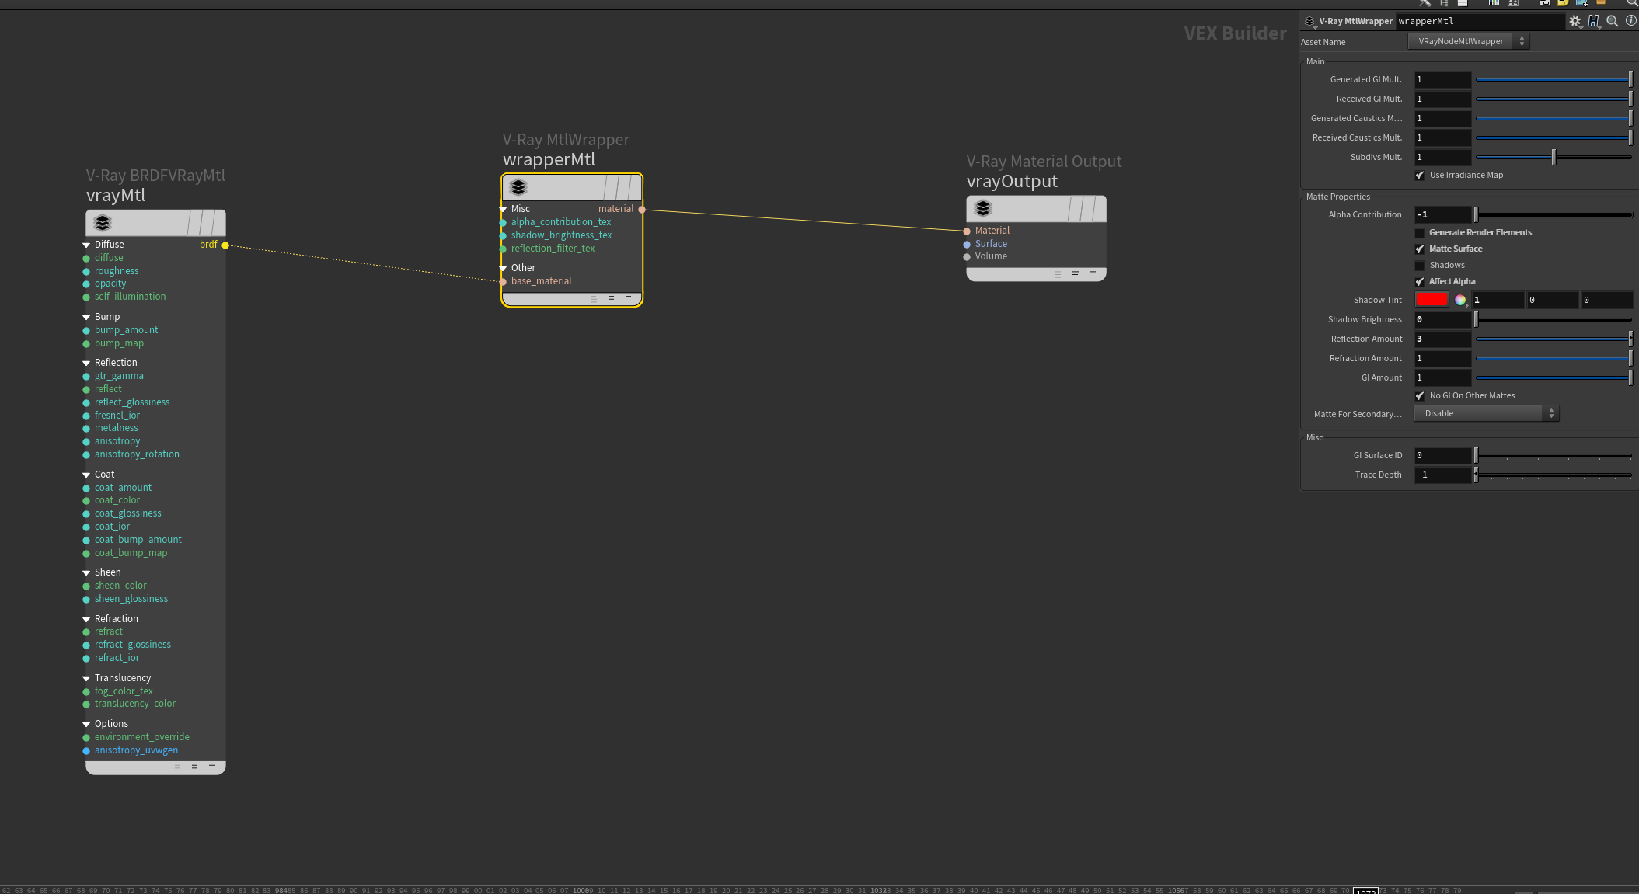Click the shadow_brightness_tex input dot
This screenshot has height=894, width=1639.
click(x=503, y=235)
